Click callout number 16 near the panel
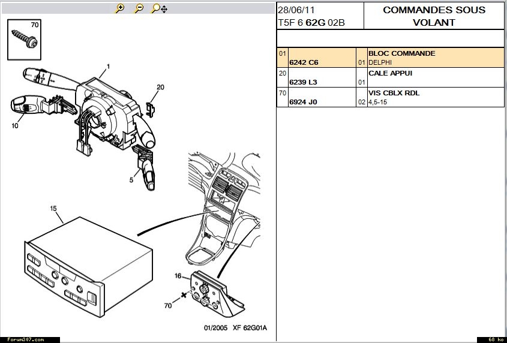 [178, 276]
